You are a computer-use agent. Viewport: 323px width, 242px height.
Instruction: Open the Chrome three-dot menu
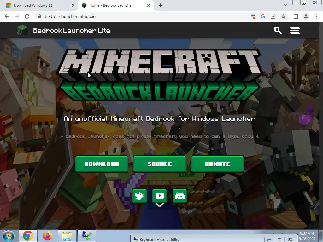click(316, 16)
